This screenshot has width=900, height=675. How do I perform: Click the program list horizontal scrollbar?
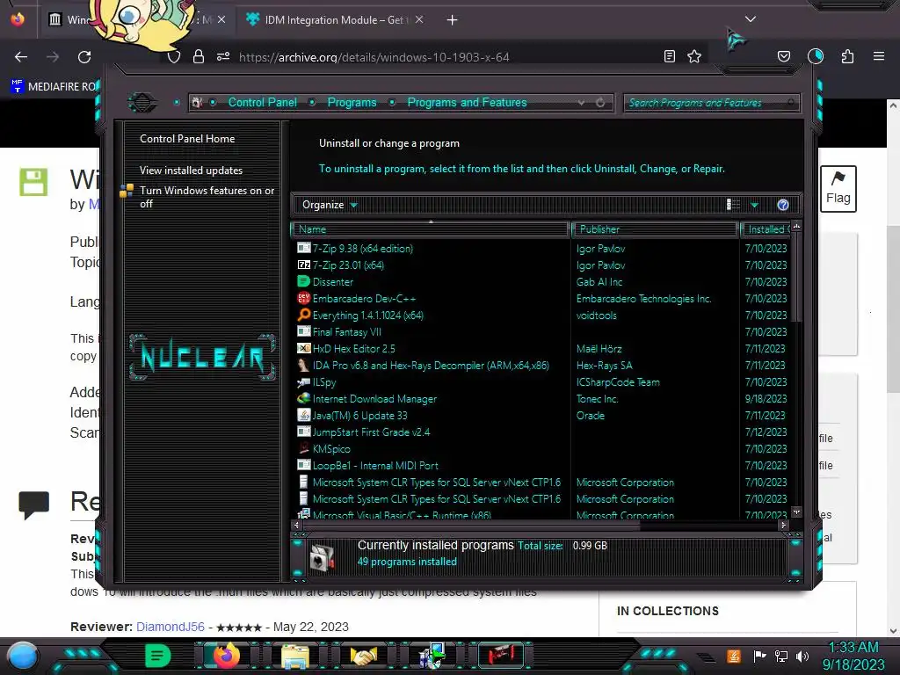(471, 525)
